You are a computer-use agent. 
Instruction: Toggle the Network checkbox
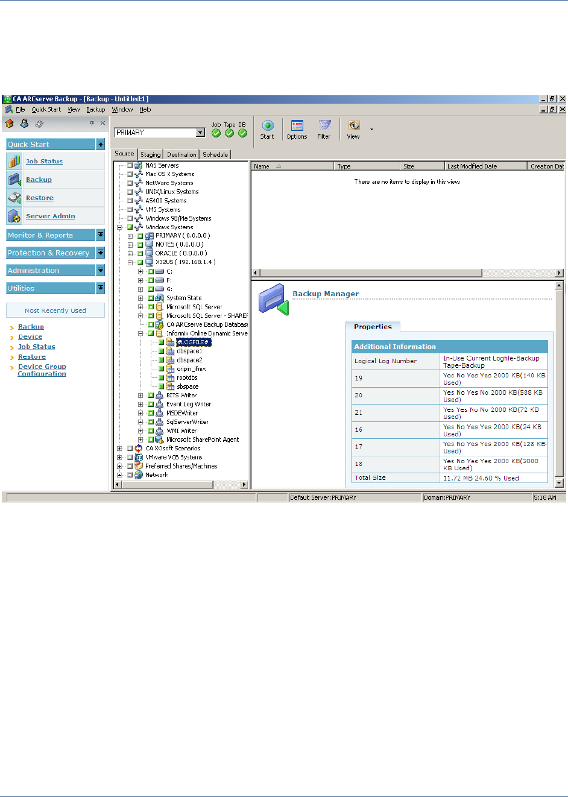[130, 475]
